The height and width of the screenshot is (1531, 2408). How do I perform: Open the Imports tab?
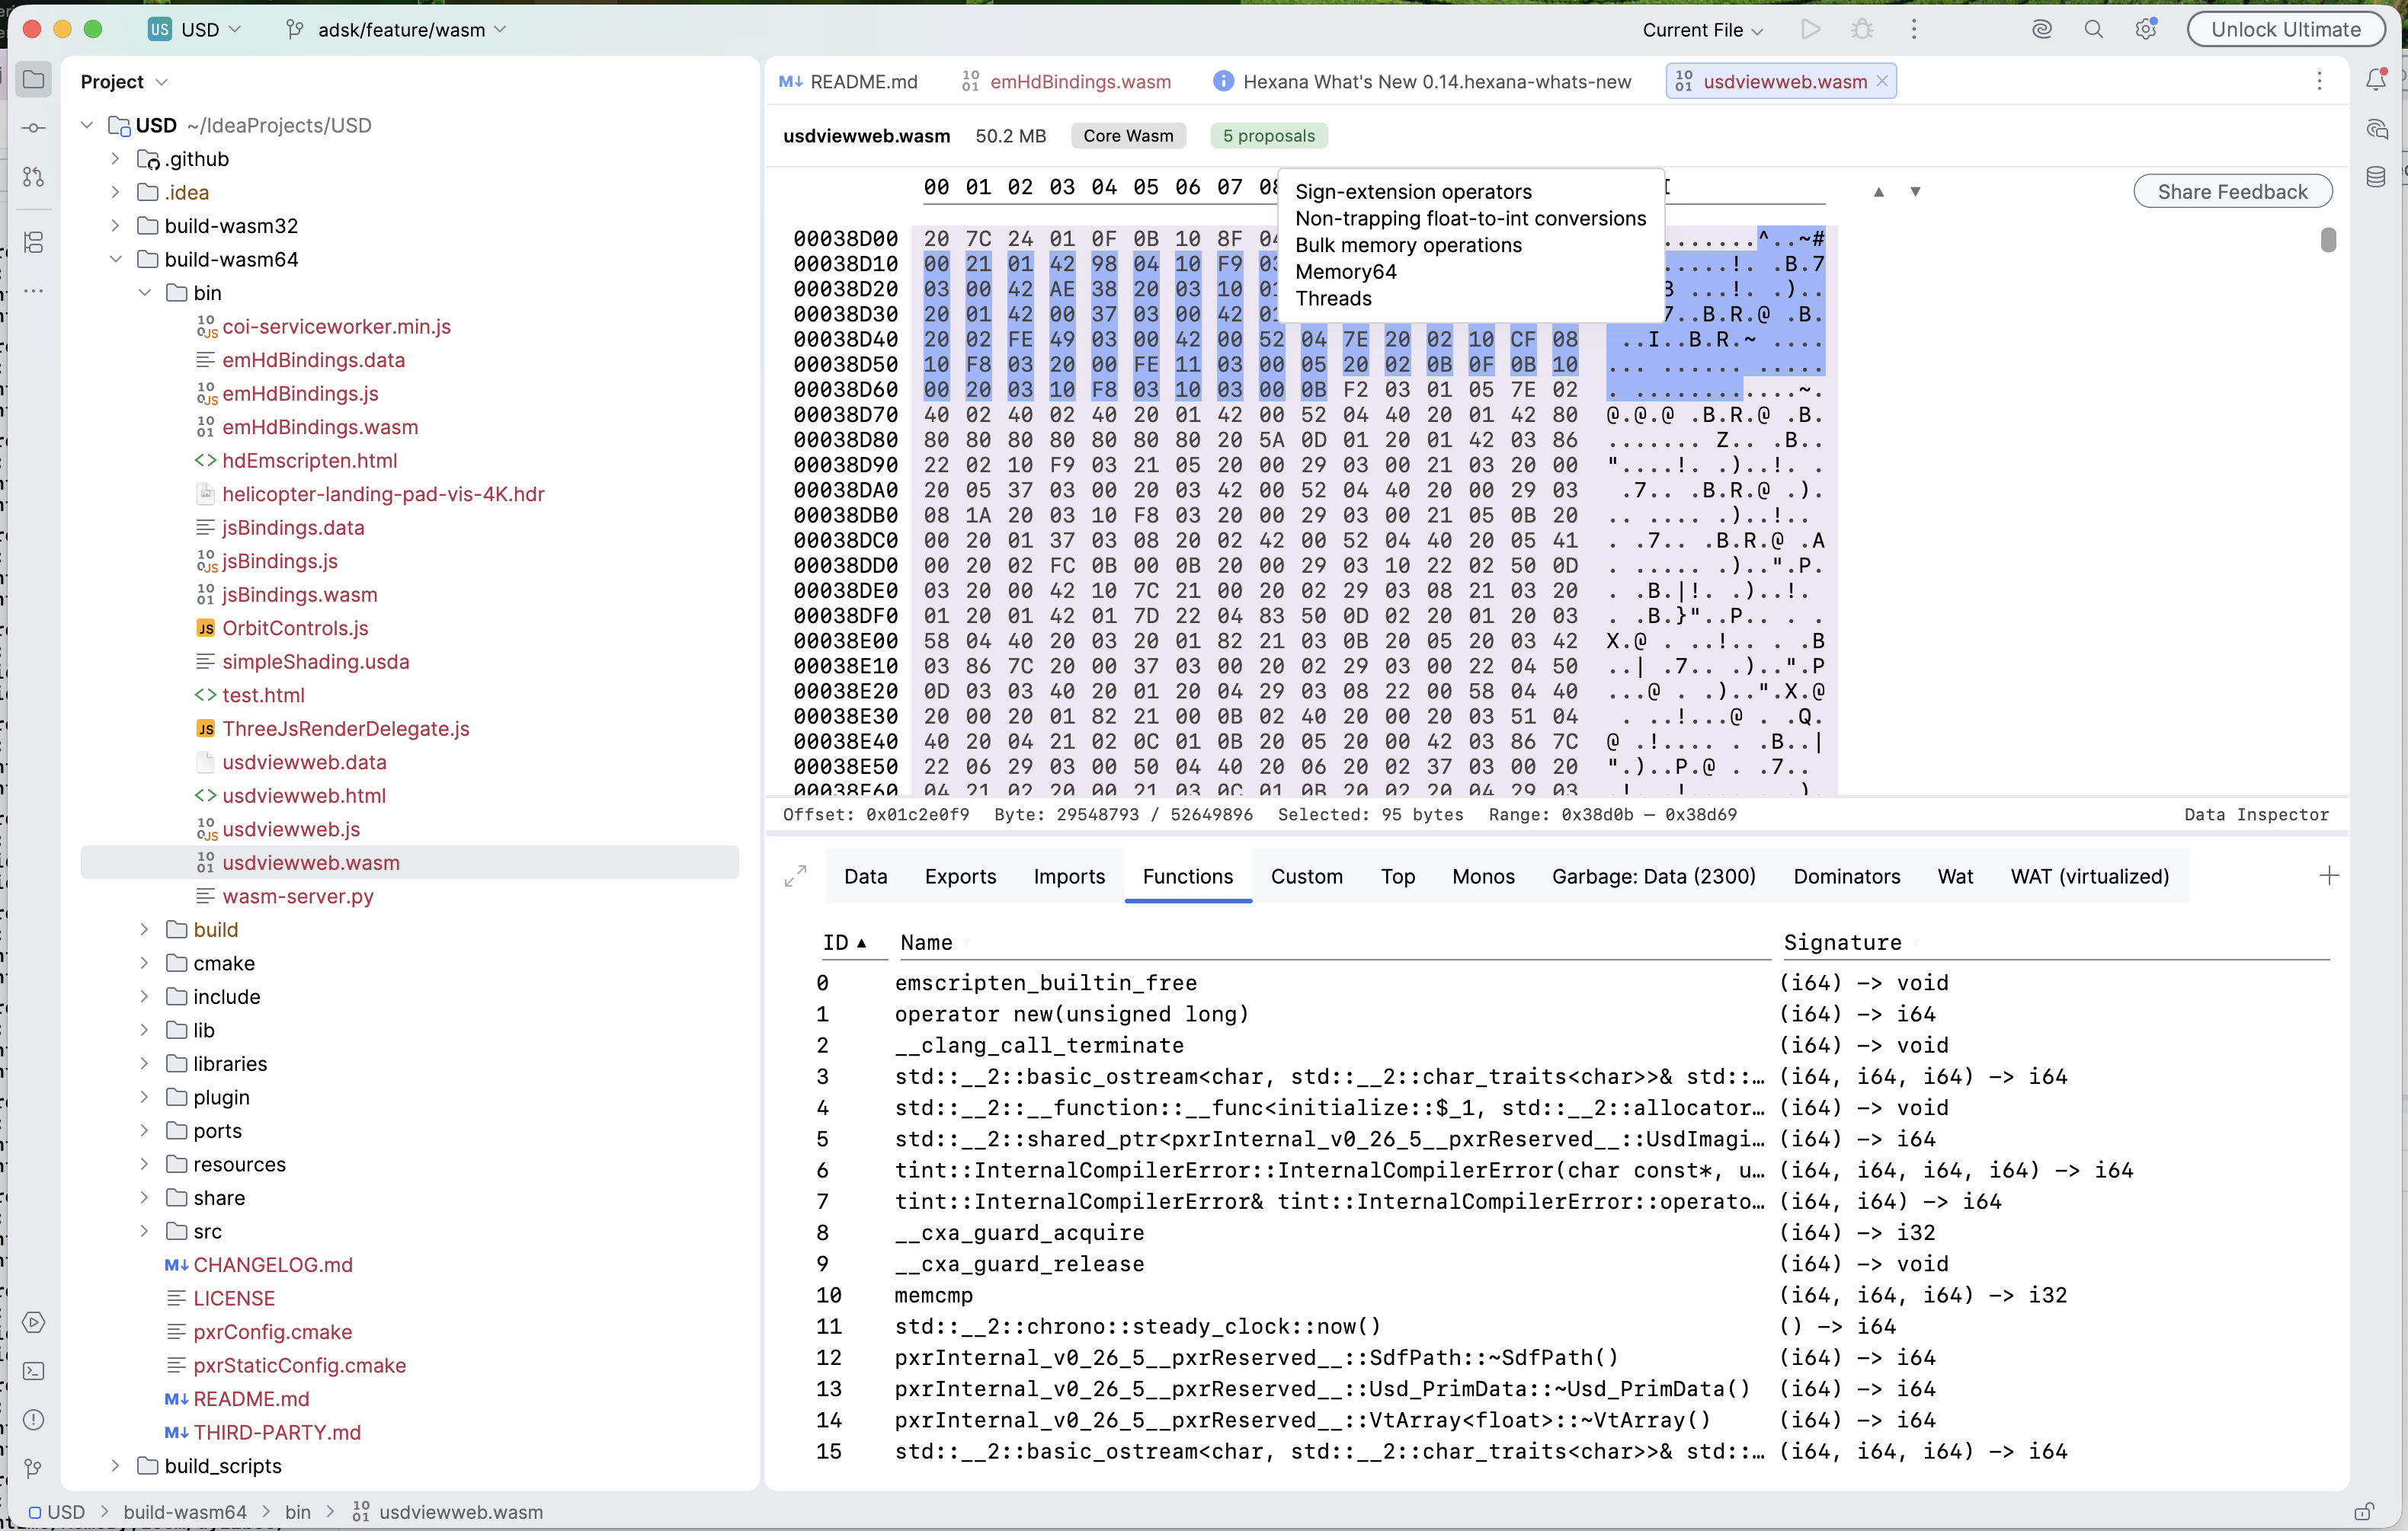(1069, 877)
